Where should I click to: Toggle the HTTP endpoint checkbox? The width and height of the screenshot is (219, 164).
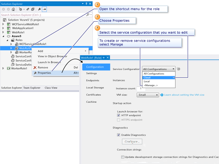(x=118, y=115)
